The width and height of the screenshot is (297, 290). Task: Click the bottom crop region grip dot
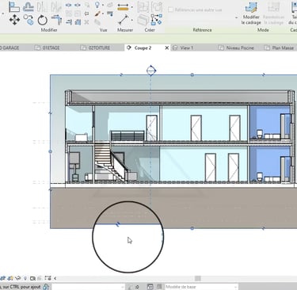click(192, 228)
